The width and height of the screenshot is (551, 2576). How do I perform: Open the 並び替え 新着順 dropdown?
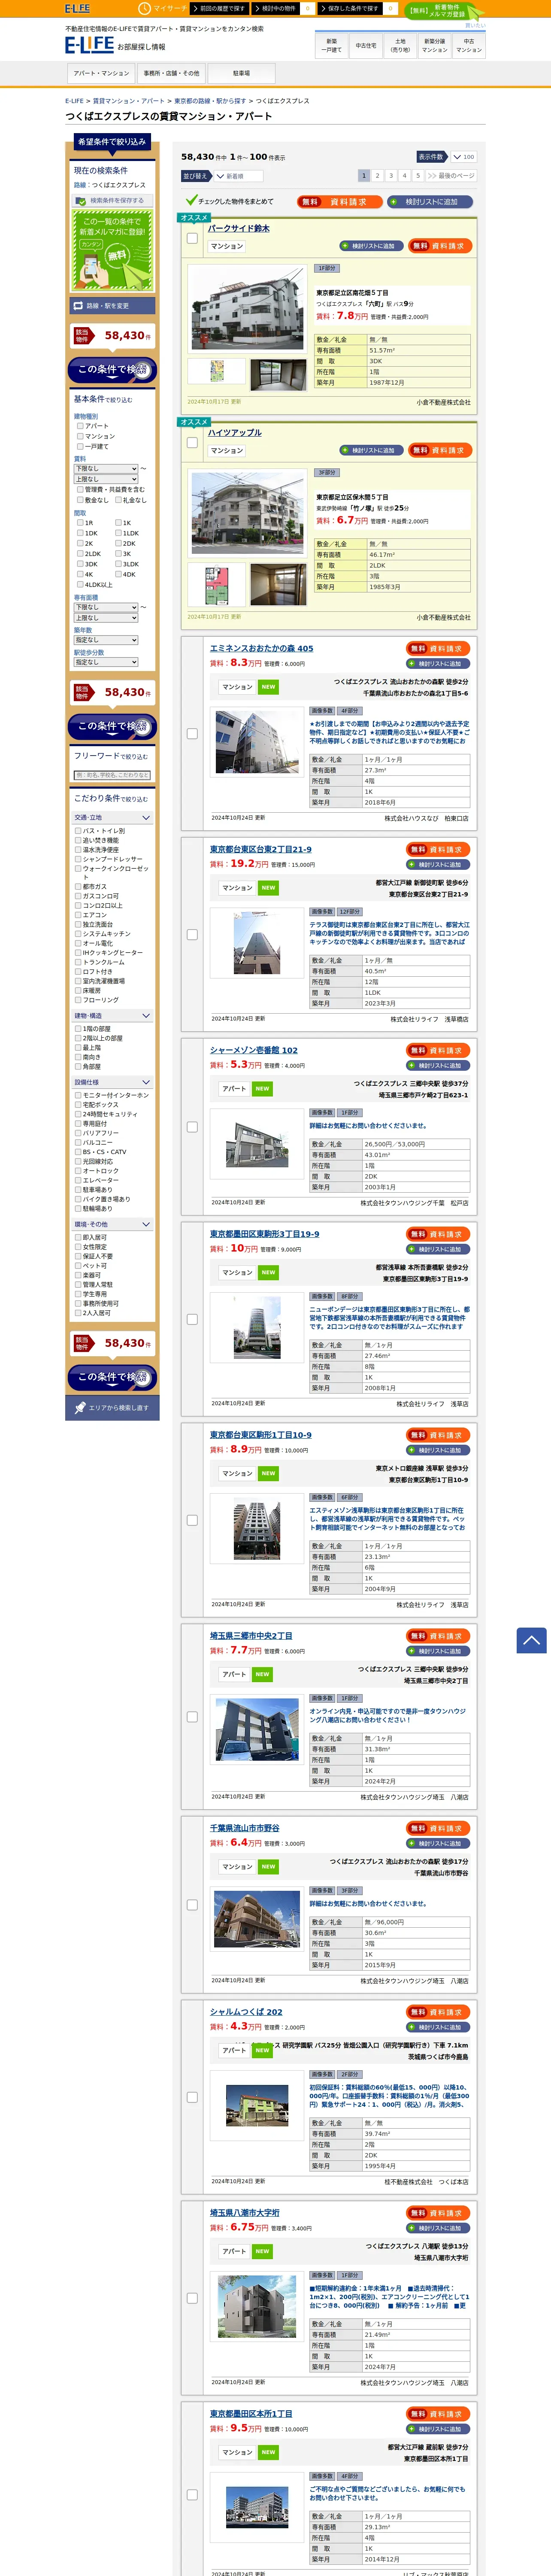tap(239, 176)
